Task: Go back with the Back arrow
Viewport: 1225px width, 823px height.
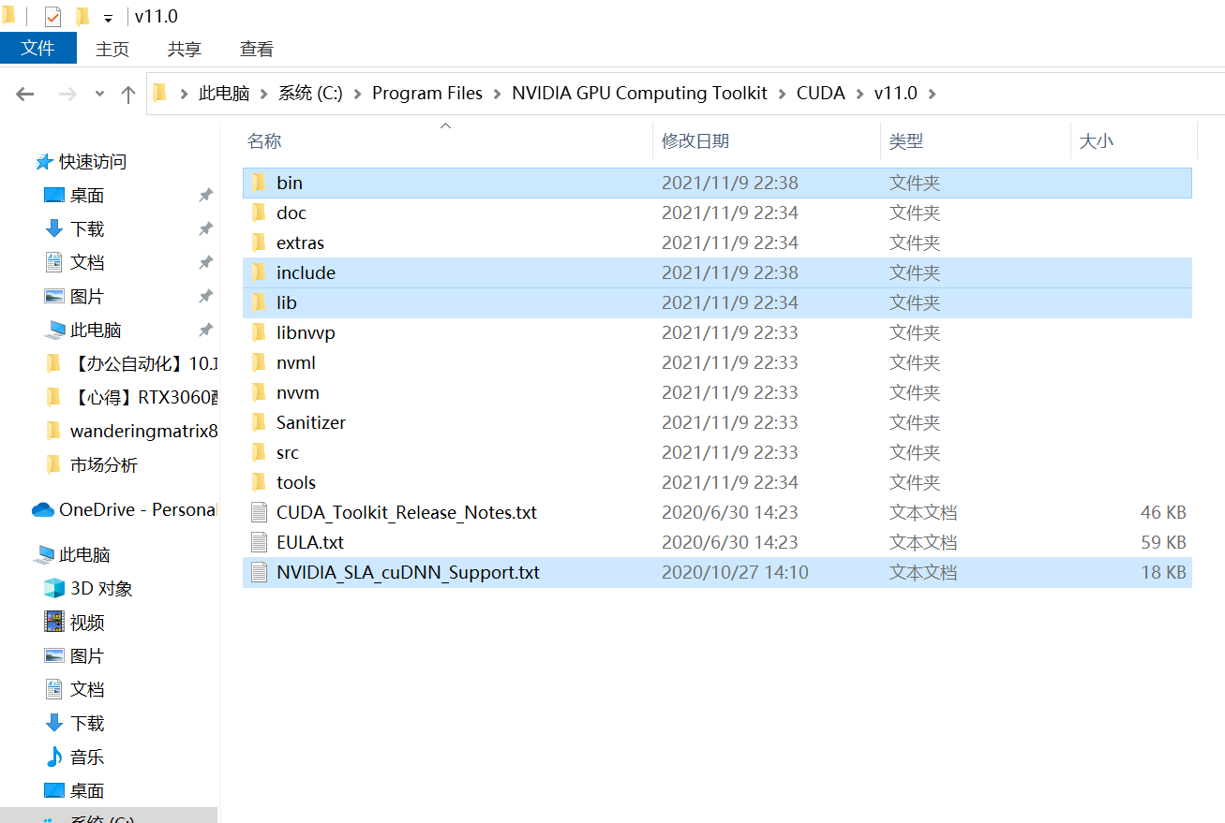Action: 25,94
